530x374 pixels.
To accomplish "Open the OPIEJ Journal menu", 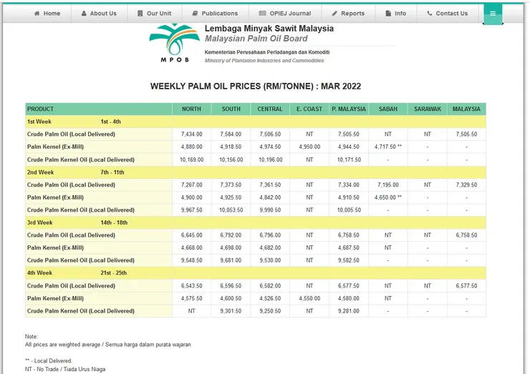I will tap(285, 14).
